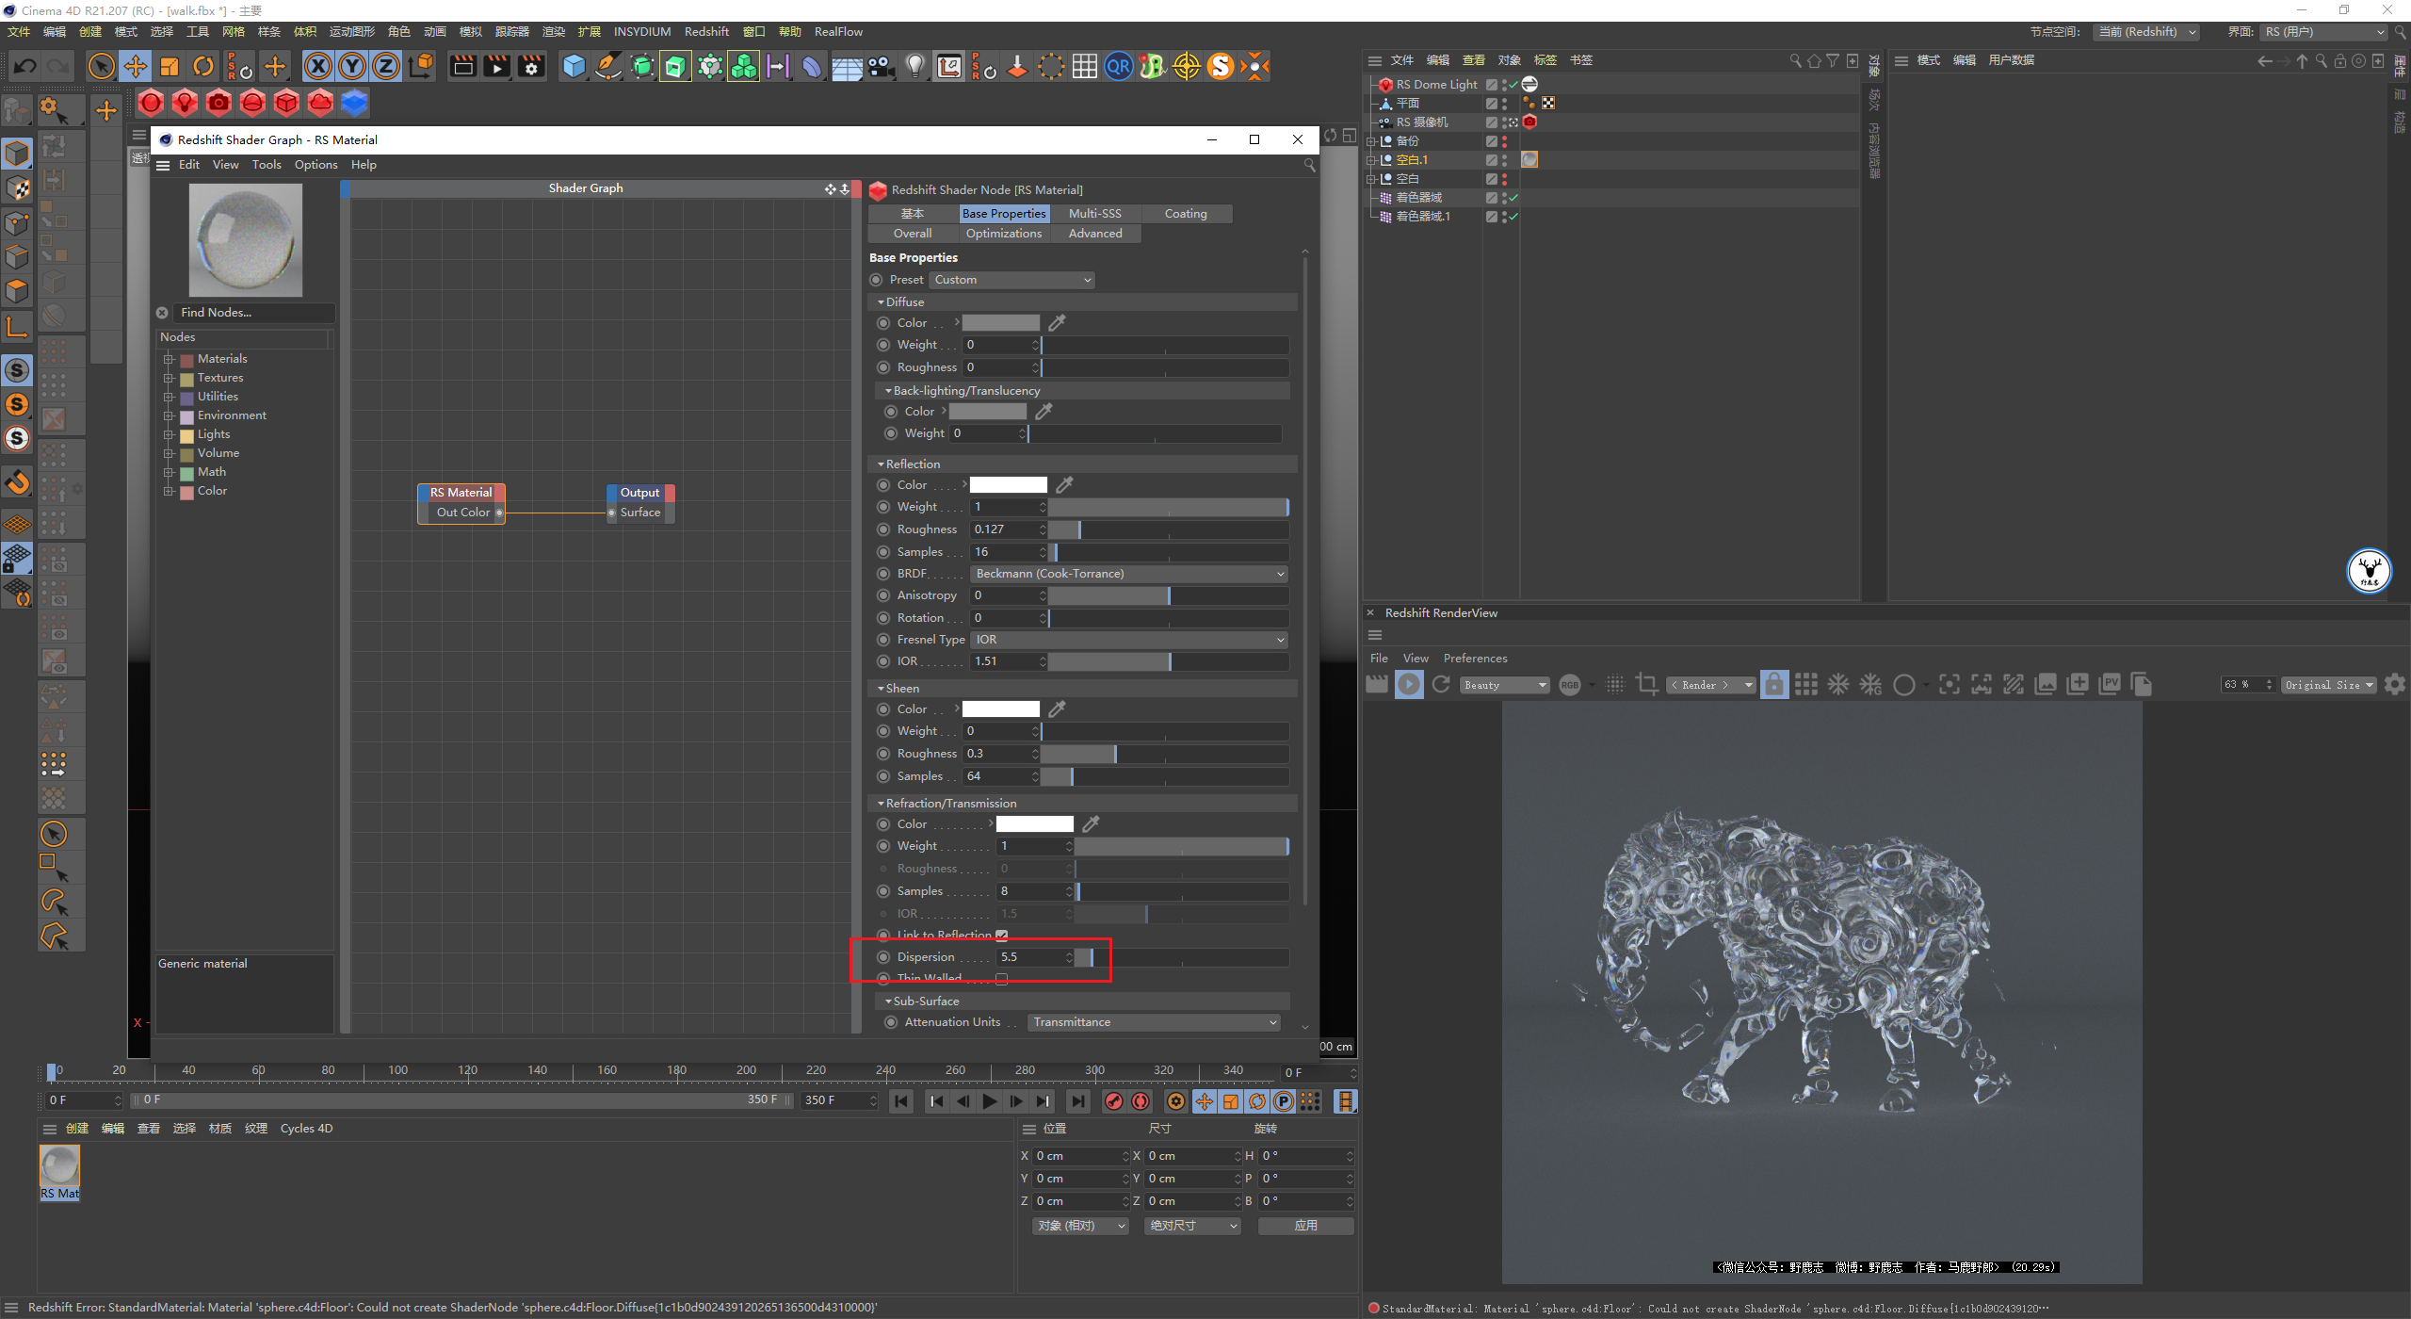This screenshot has height=1319, width=2411.
Task: Click the reflection color eyedropper icon
Action: coord(1065,484)
